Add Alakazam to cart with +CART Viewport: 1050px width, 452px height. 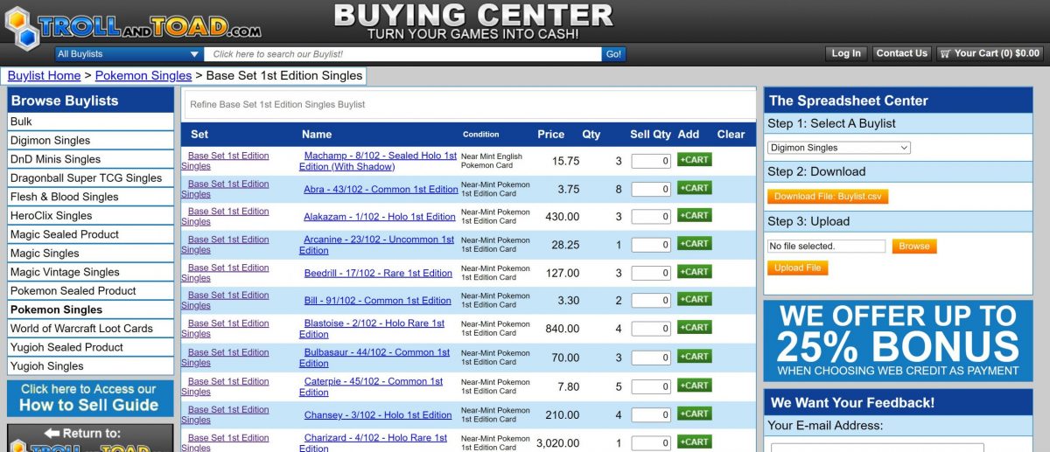point(694,215)
